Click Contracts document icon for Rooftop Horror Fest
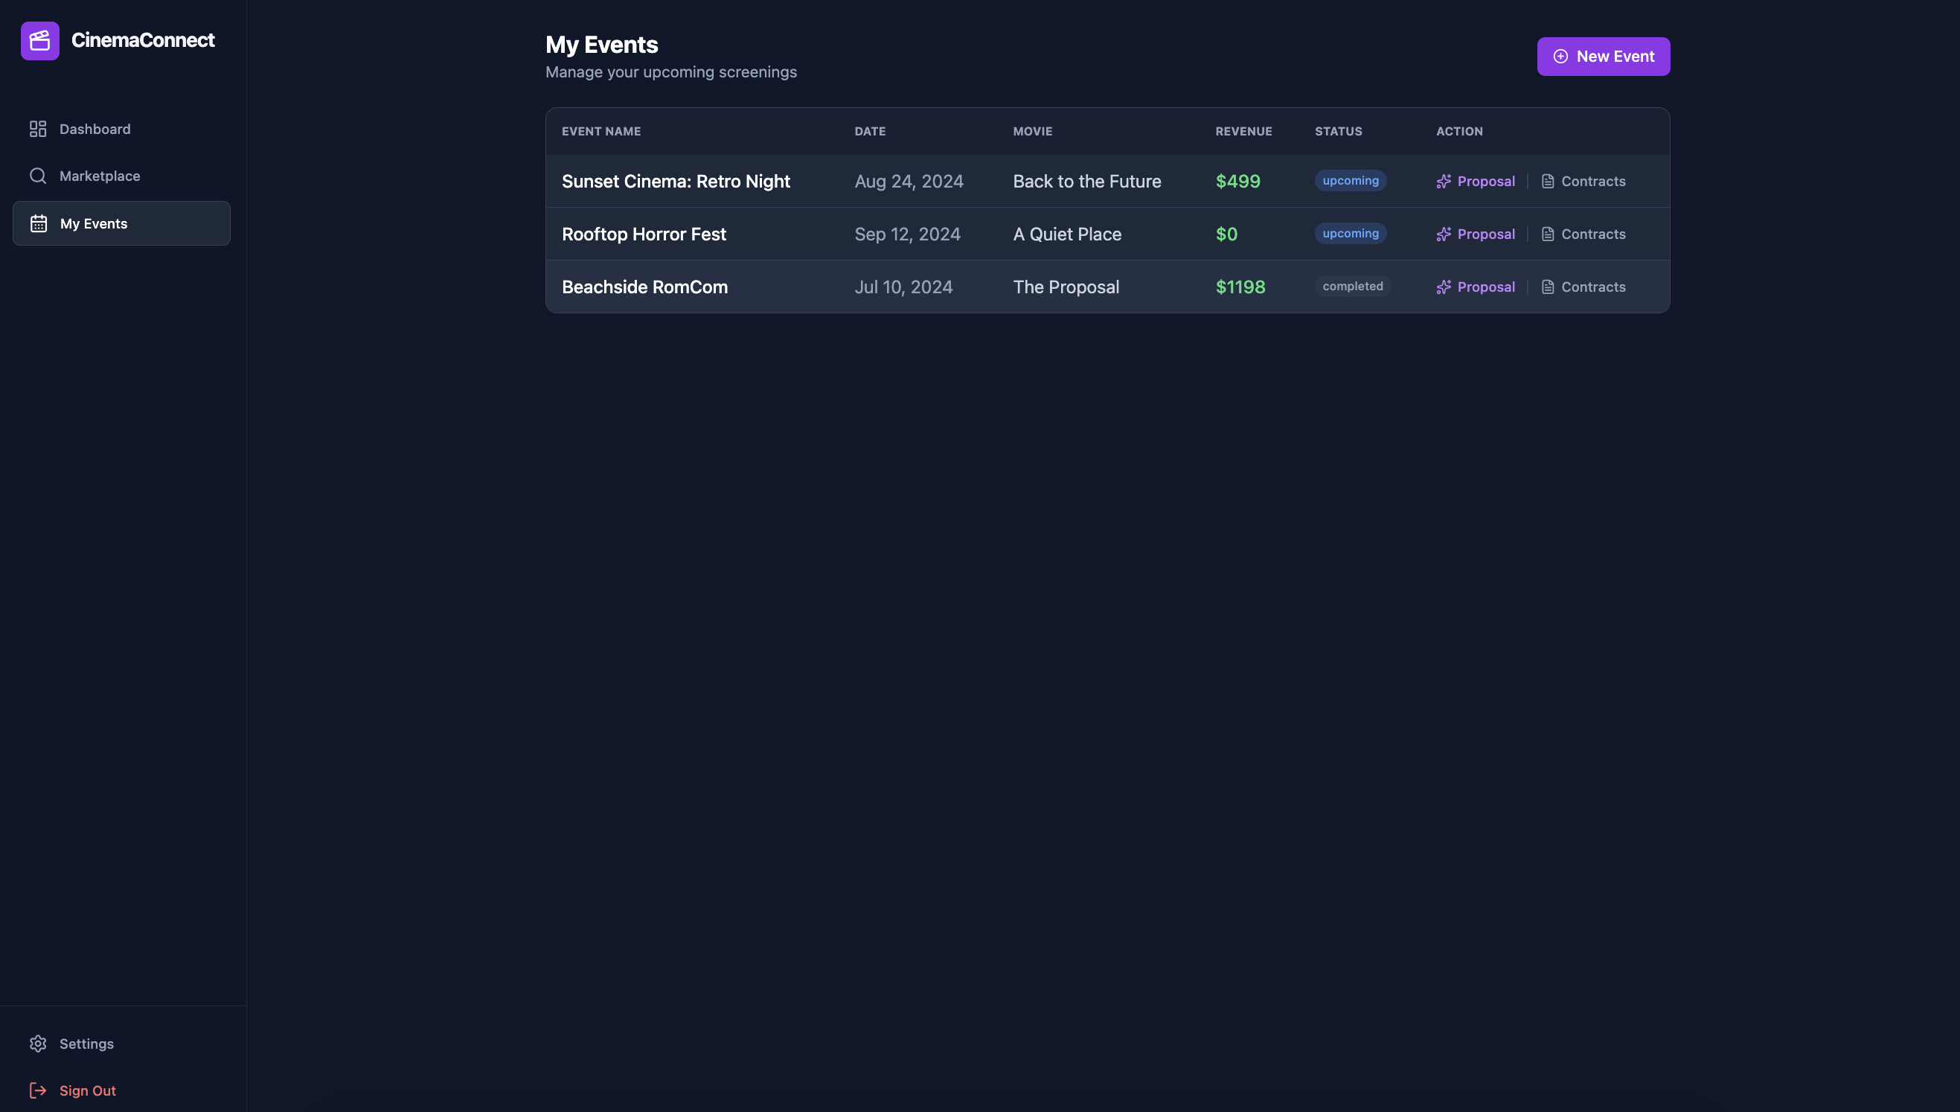Viewport: 1960px width, 1112px height. pyautogui.click(x=1548, y=234)
